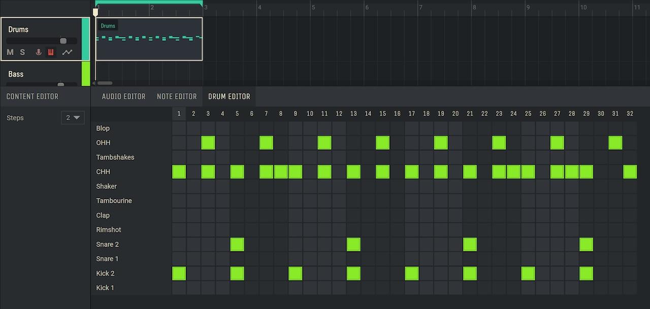The image size is (650, 309).
Task: Switch to the Note Editor tab
Action: 176,96
